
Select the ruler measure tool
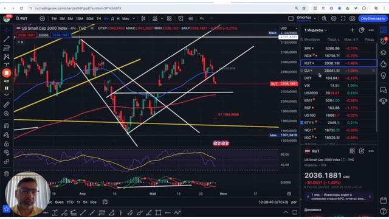click(x=7, y=105)
